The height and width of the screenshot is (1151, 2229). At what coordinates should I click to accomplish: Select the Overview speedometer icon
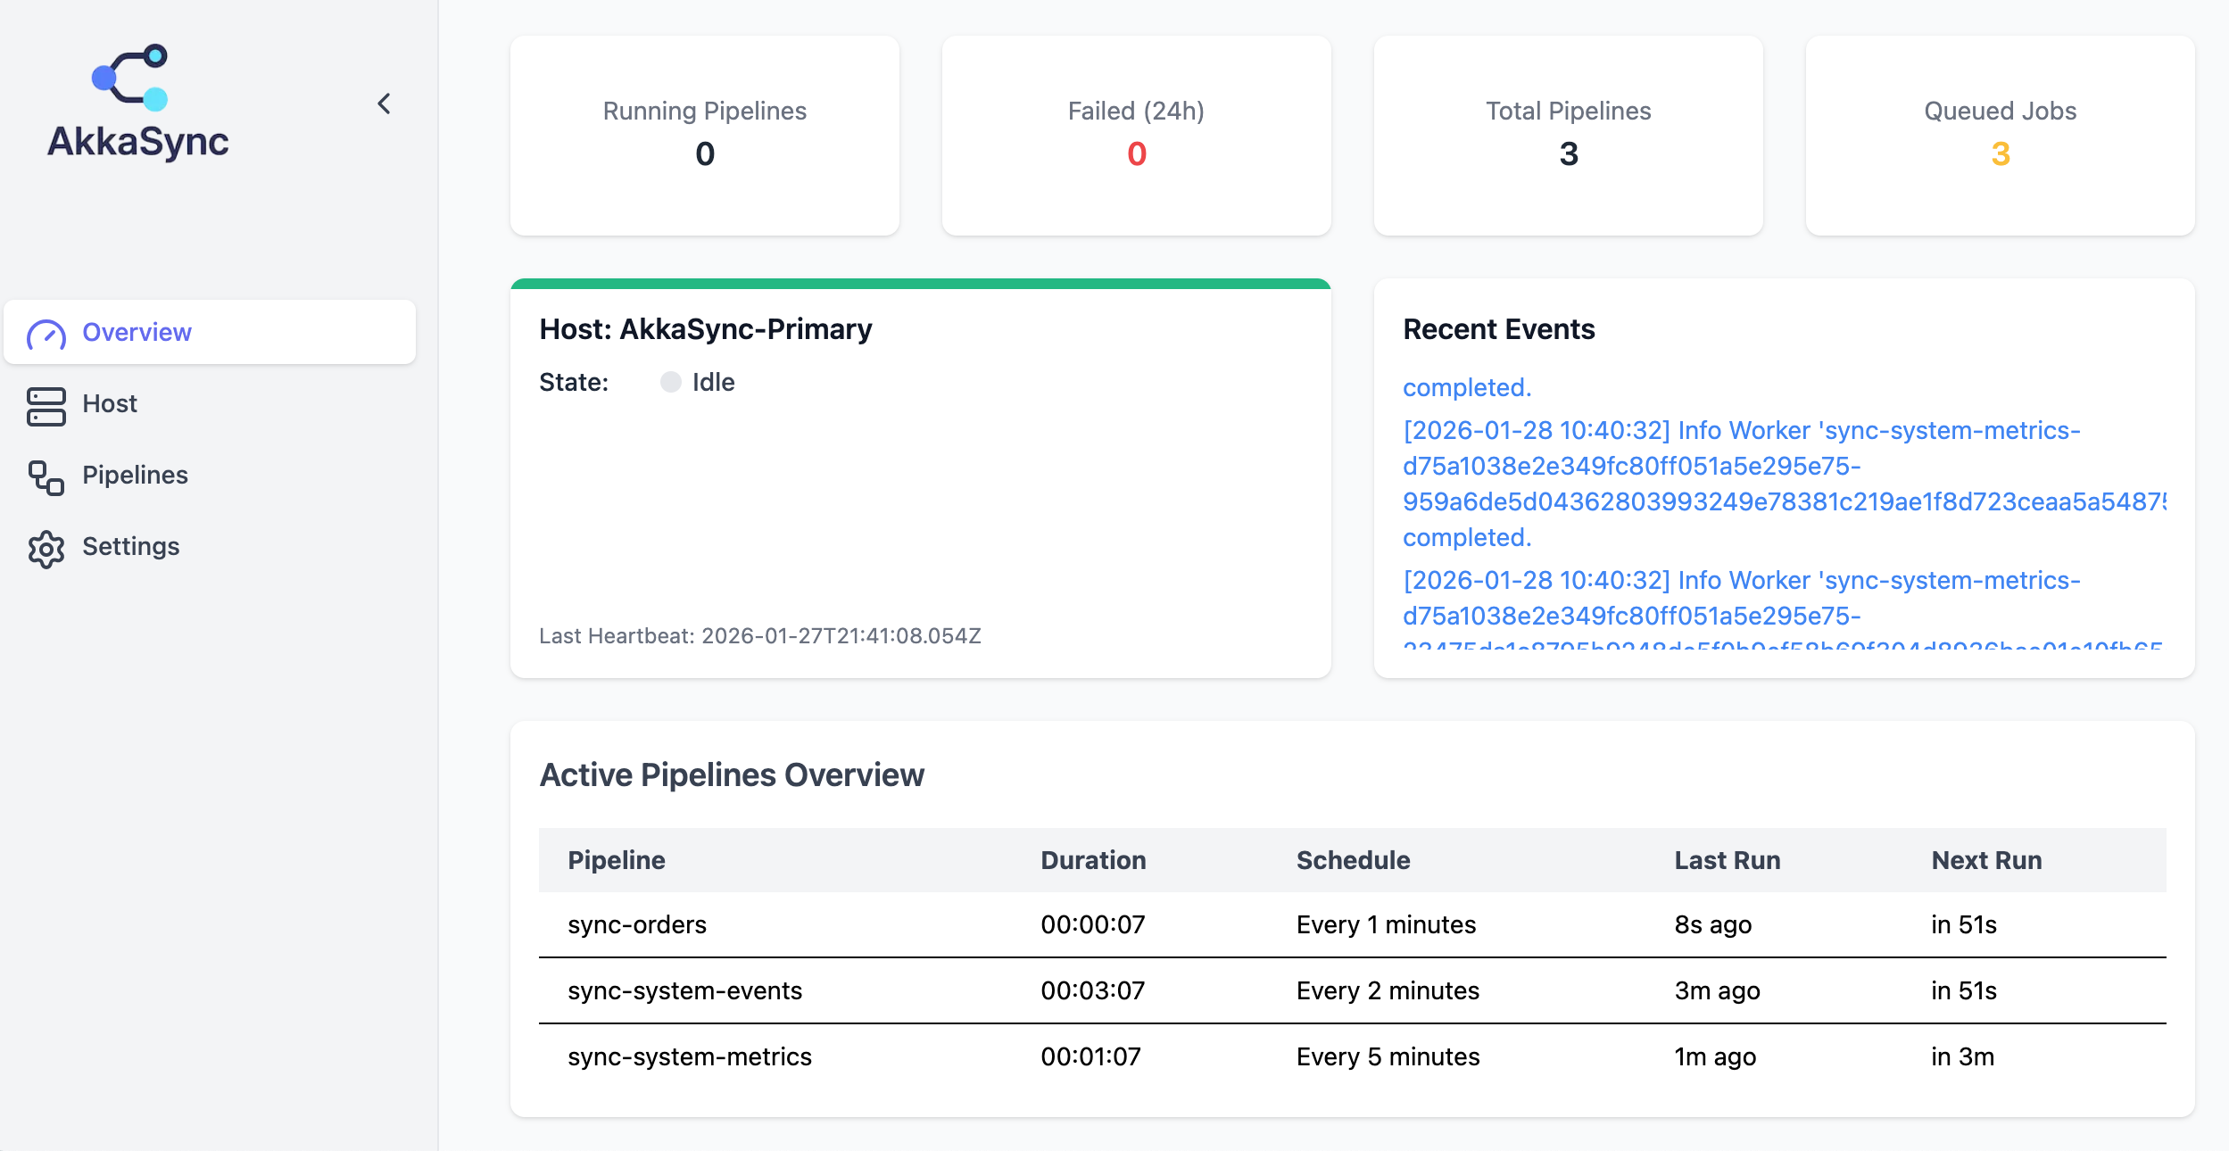(x=46, y=335)
